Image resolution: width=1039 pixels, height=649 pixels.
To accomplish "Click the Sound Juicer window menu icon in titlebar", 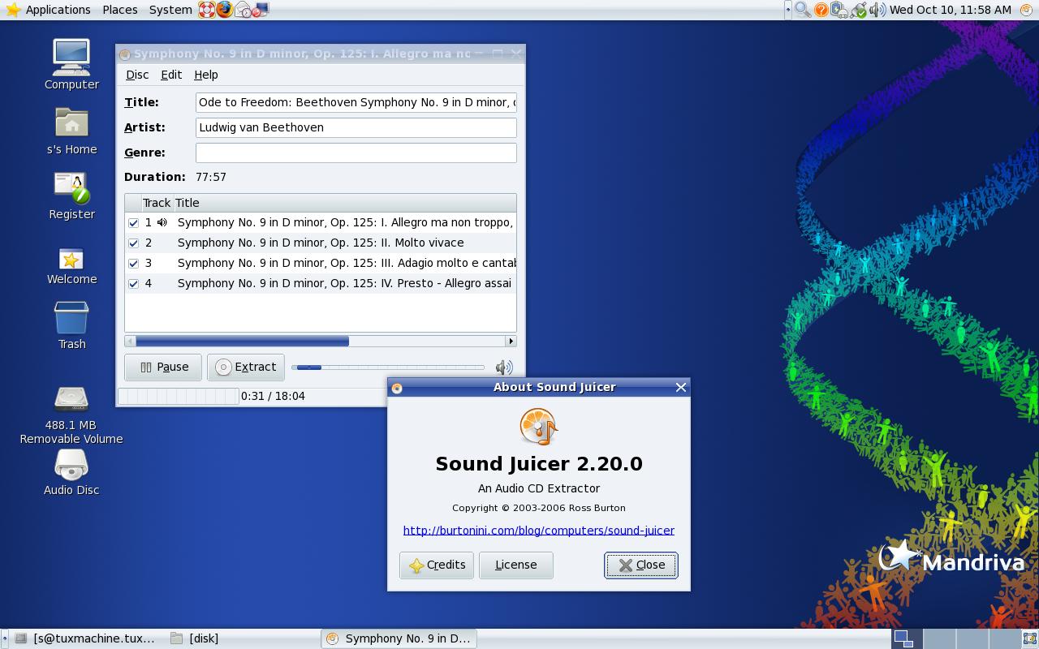I will coord(124,54).
